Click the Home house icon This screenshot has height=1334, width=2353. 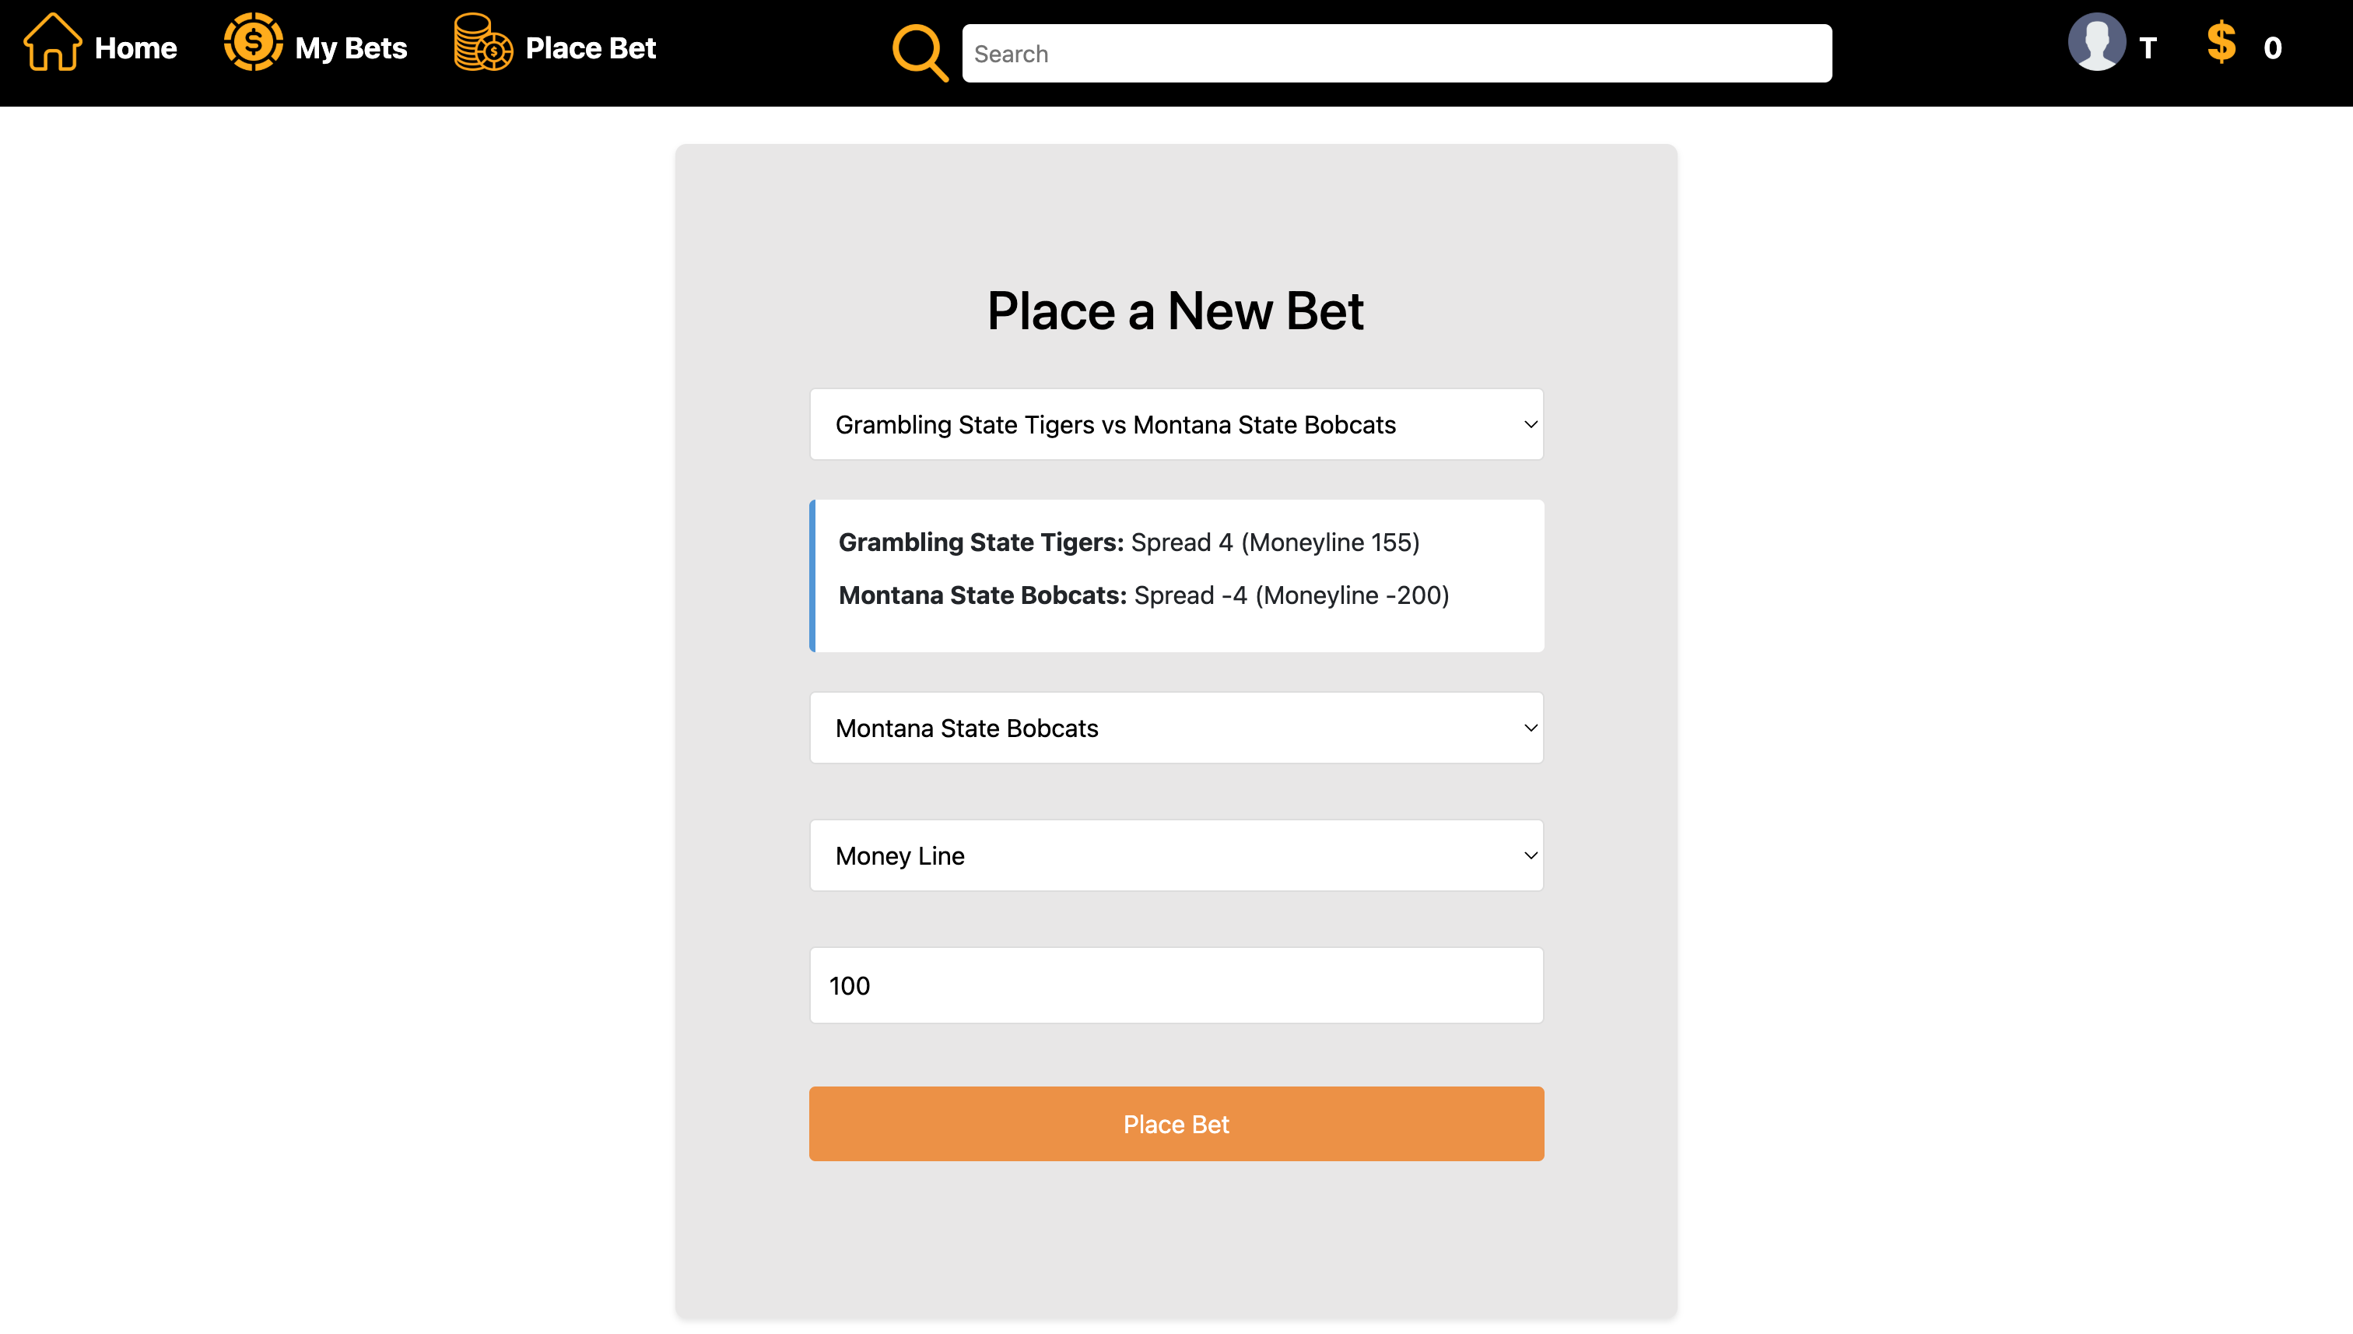click(x=52, y=43)
